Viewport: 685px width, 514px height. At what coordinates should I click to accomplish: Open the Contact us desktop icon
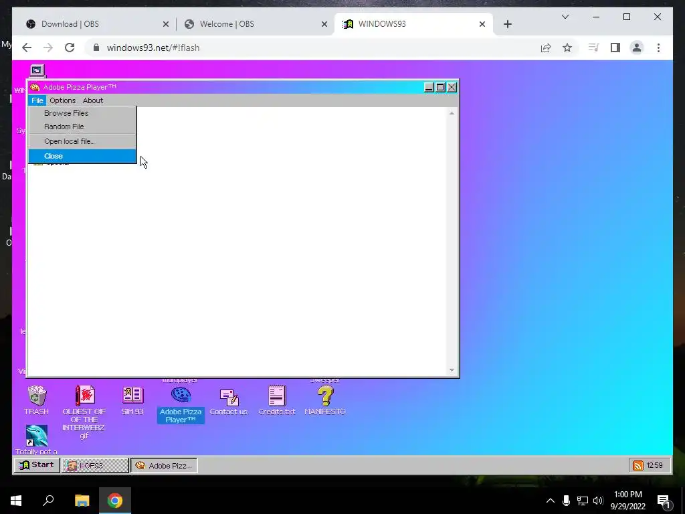(x=229, y=402)
